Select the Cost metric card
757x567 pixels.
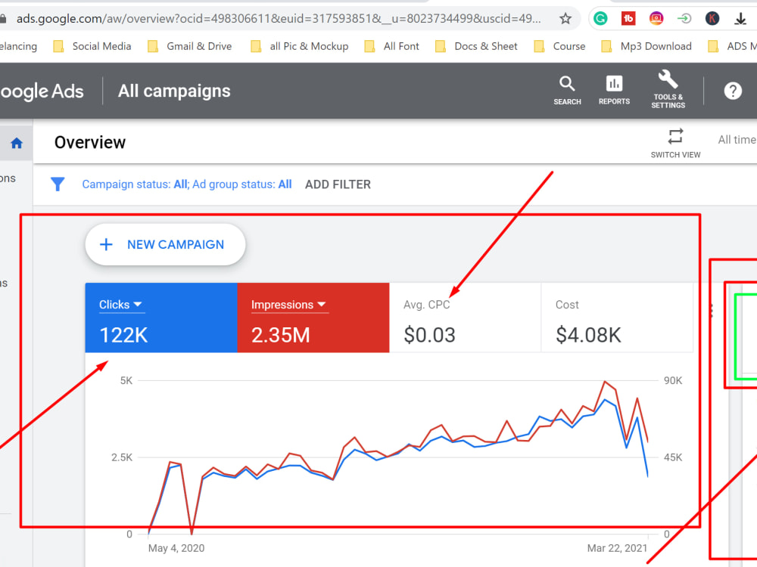tap(617, 318)
